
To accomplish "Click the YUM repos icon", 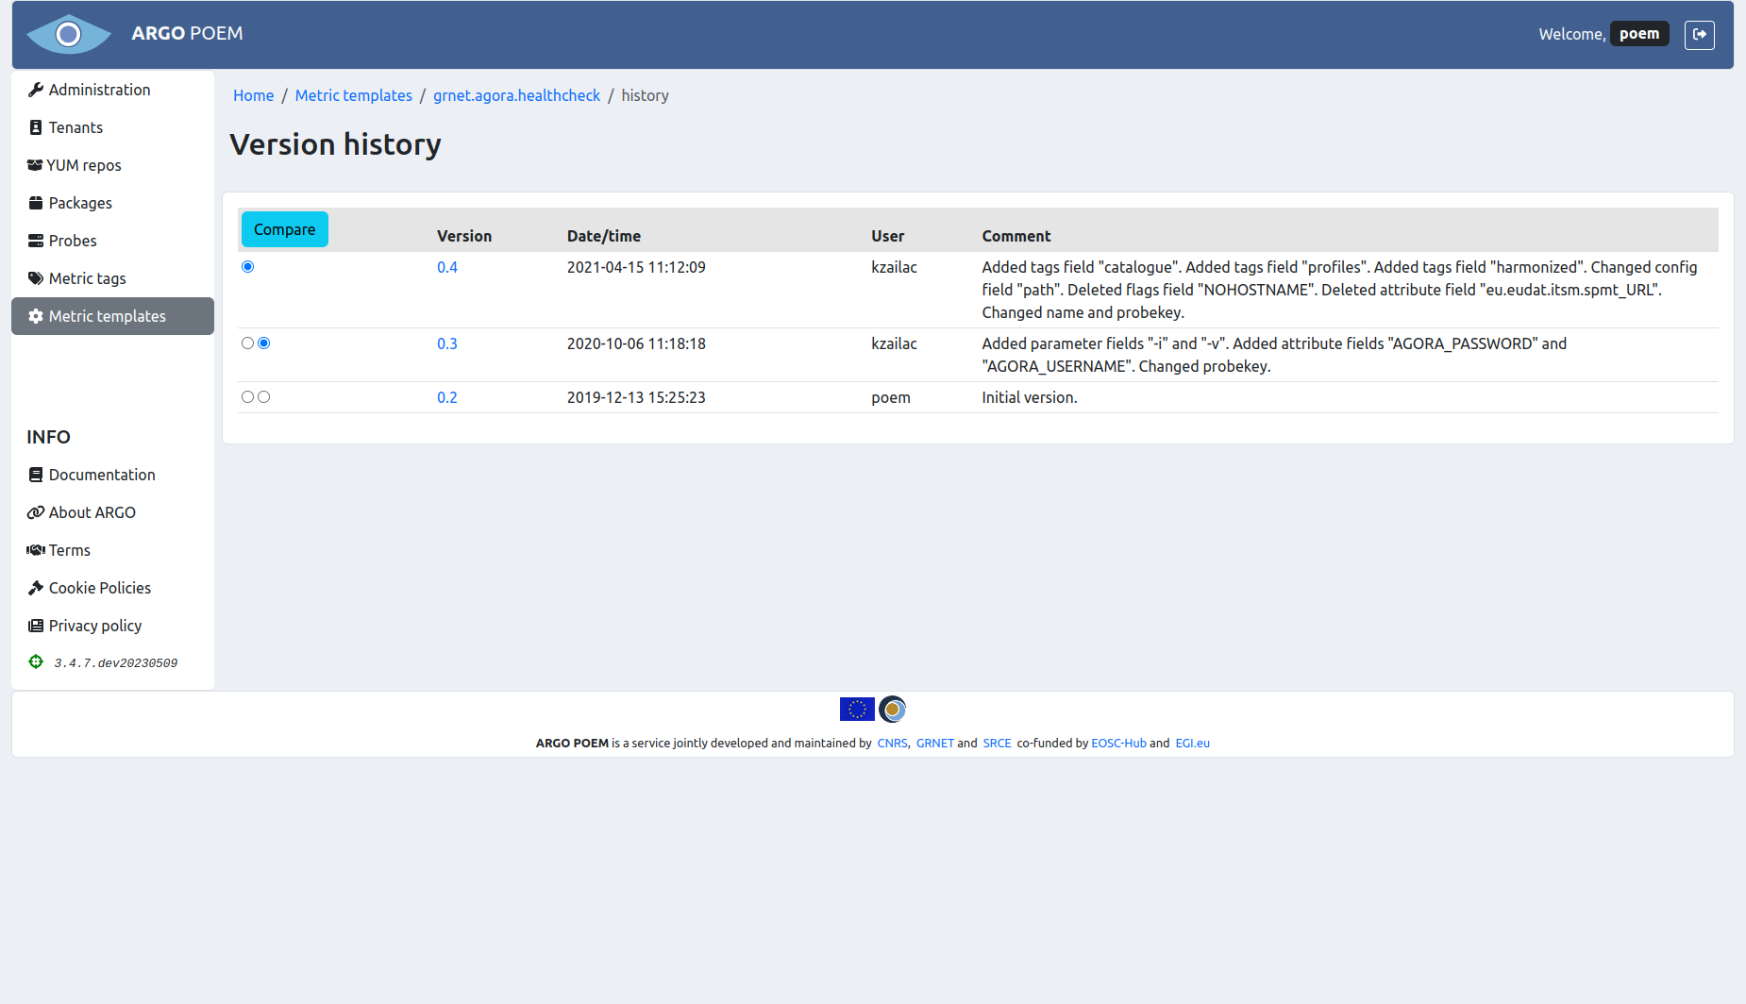I will 34,164.
